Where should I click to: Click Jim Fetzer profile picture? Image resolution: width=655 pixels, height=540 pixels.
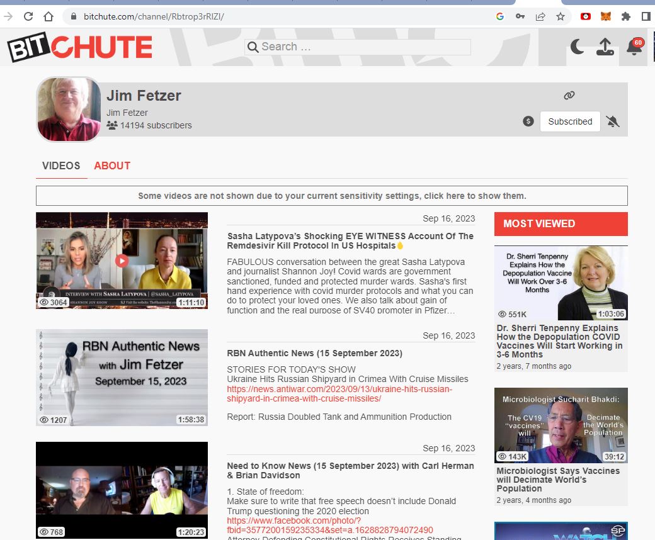click(x=69, y=110)
